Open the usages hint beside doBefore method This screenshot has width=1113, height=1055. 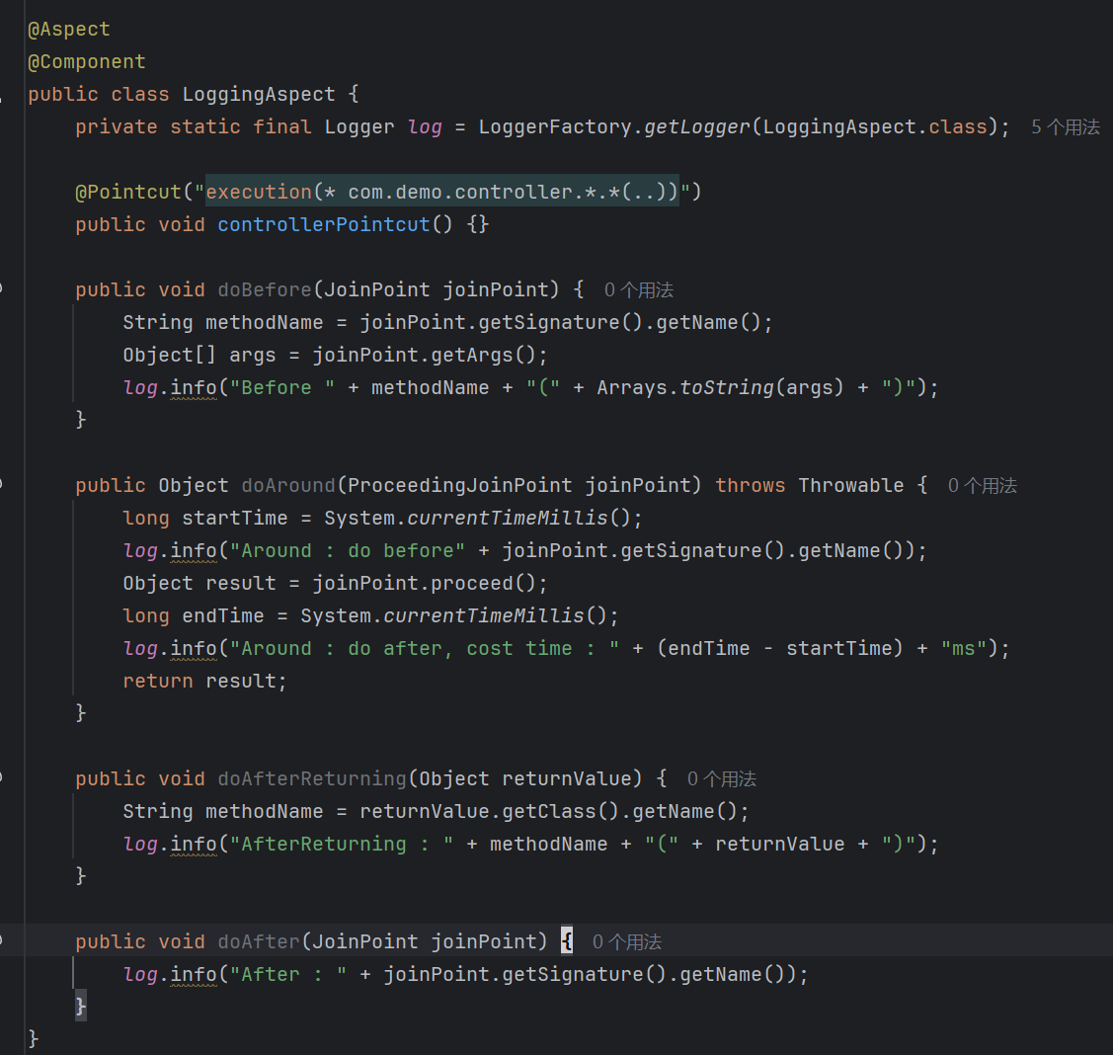638,290
